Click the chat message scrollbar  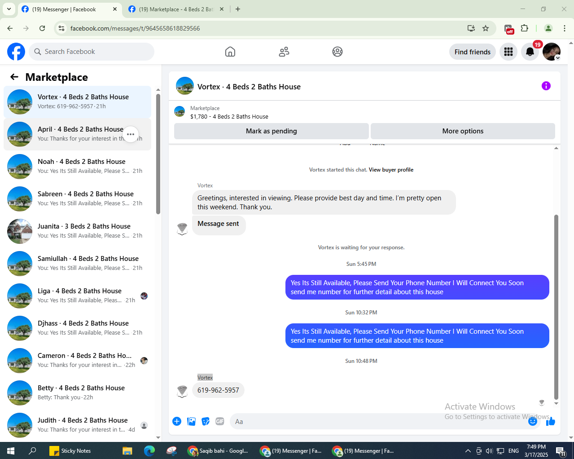pyautogui.click(x=556, y=307)
